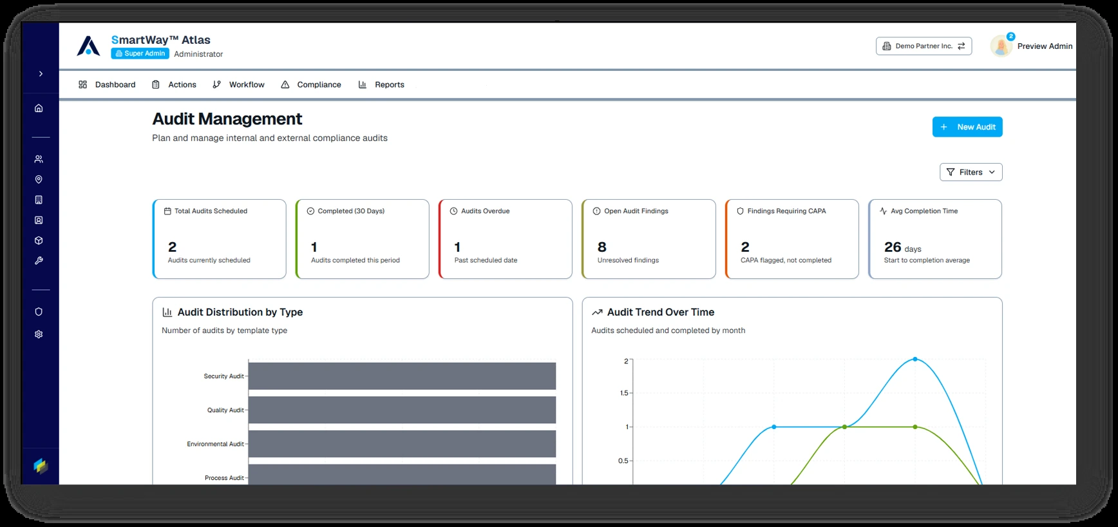Image resolution: width=1118 pixels, height=527 pixels.
Task: Open the location pin icon in sidebar
Action: click(x=39, y=180)
